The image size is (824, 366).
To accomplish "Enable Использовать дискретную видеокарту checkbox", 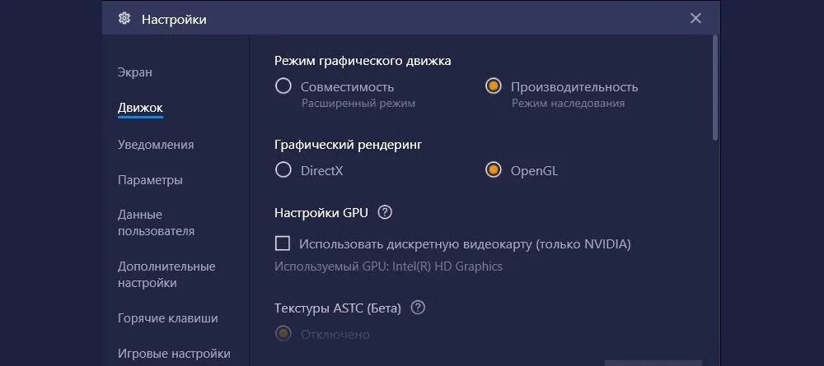I will 283,243.
